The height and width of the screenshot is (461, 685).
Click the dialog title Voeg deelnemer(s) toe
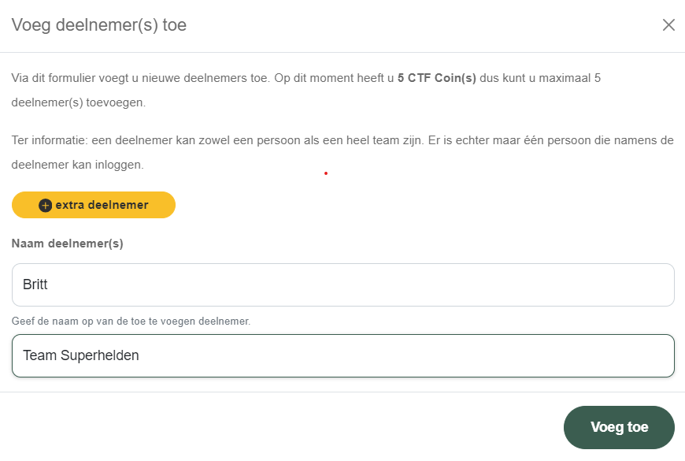coord(98,25)
